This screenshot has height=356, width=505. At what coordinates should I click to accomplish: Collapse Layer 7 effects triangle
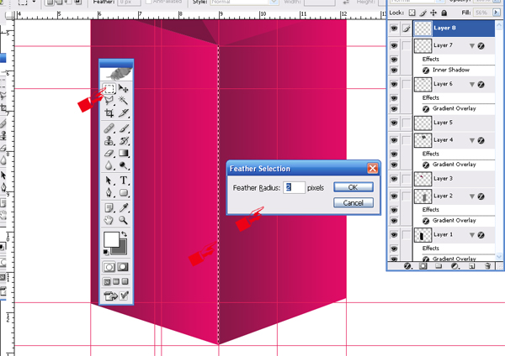[472, 46]
